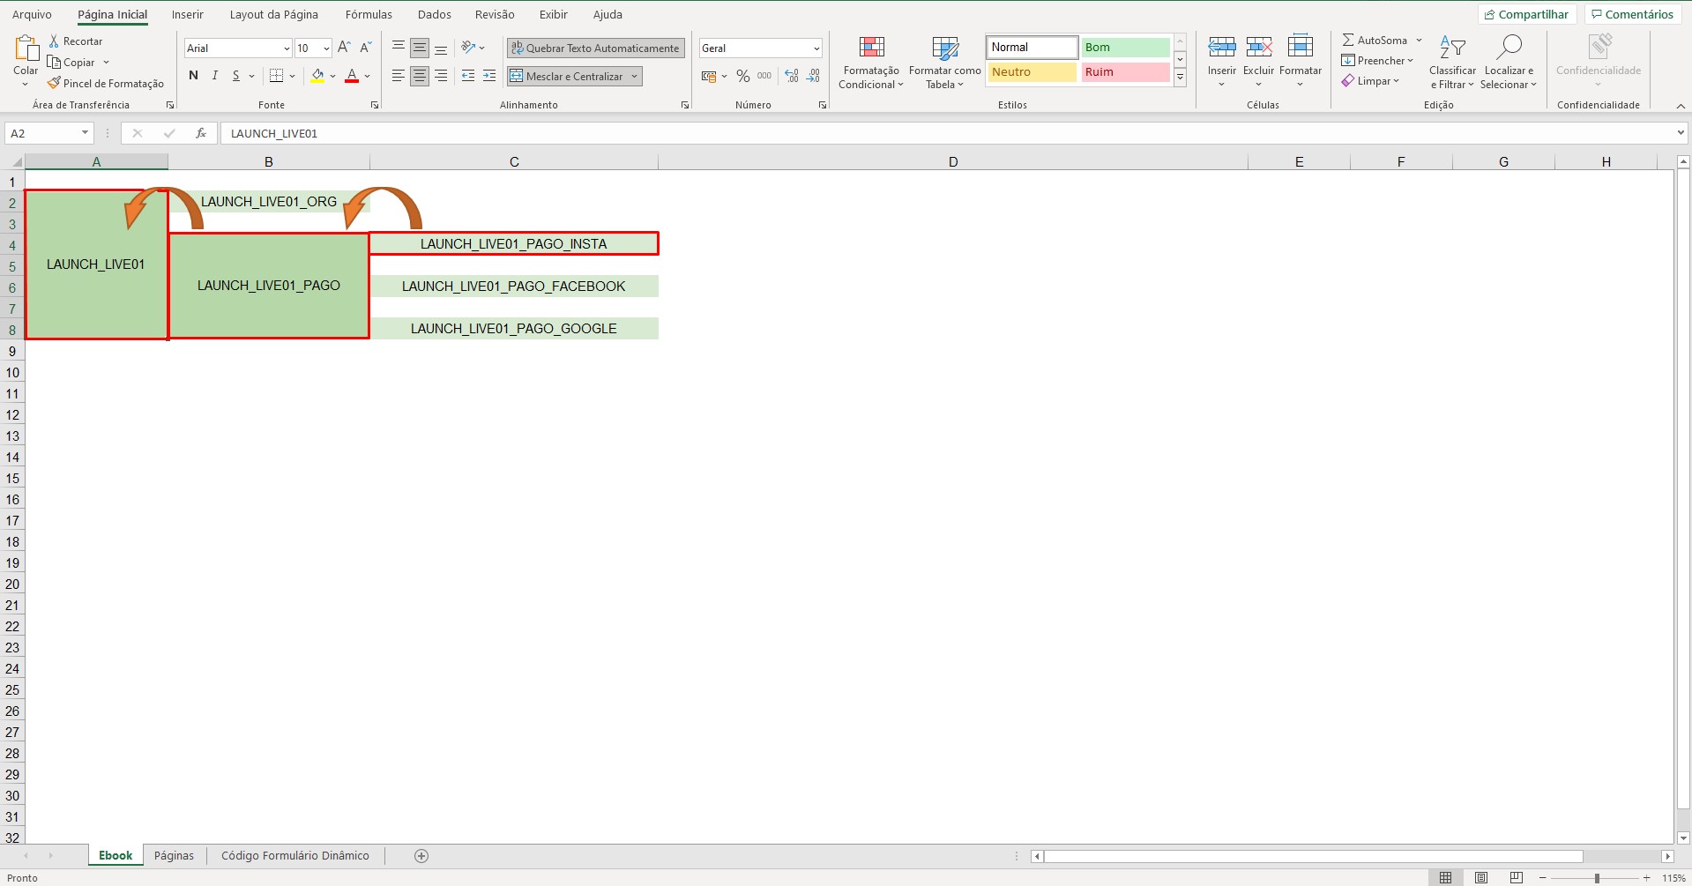This screenshot has height=886, width=1692.
Task: Add new sheet plus icon
Action: pos(421,856)
